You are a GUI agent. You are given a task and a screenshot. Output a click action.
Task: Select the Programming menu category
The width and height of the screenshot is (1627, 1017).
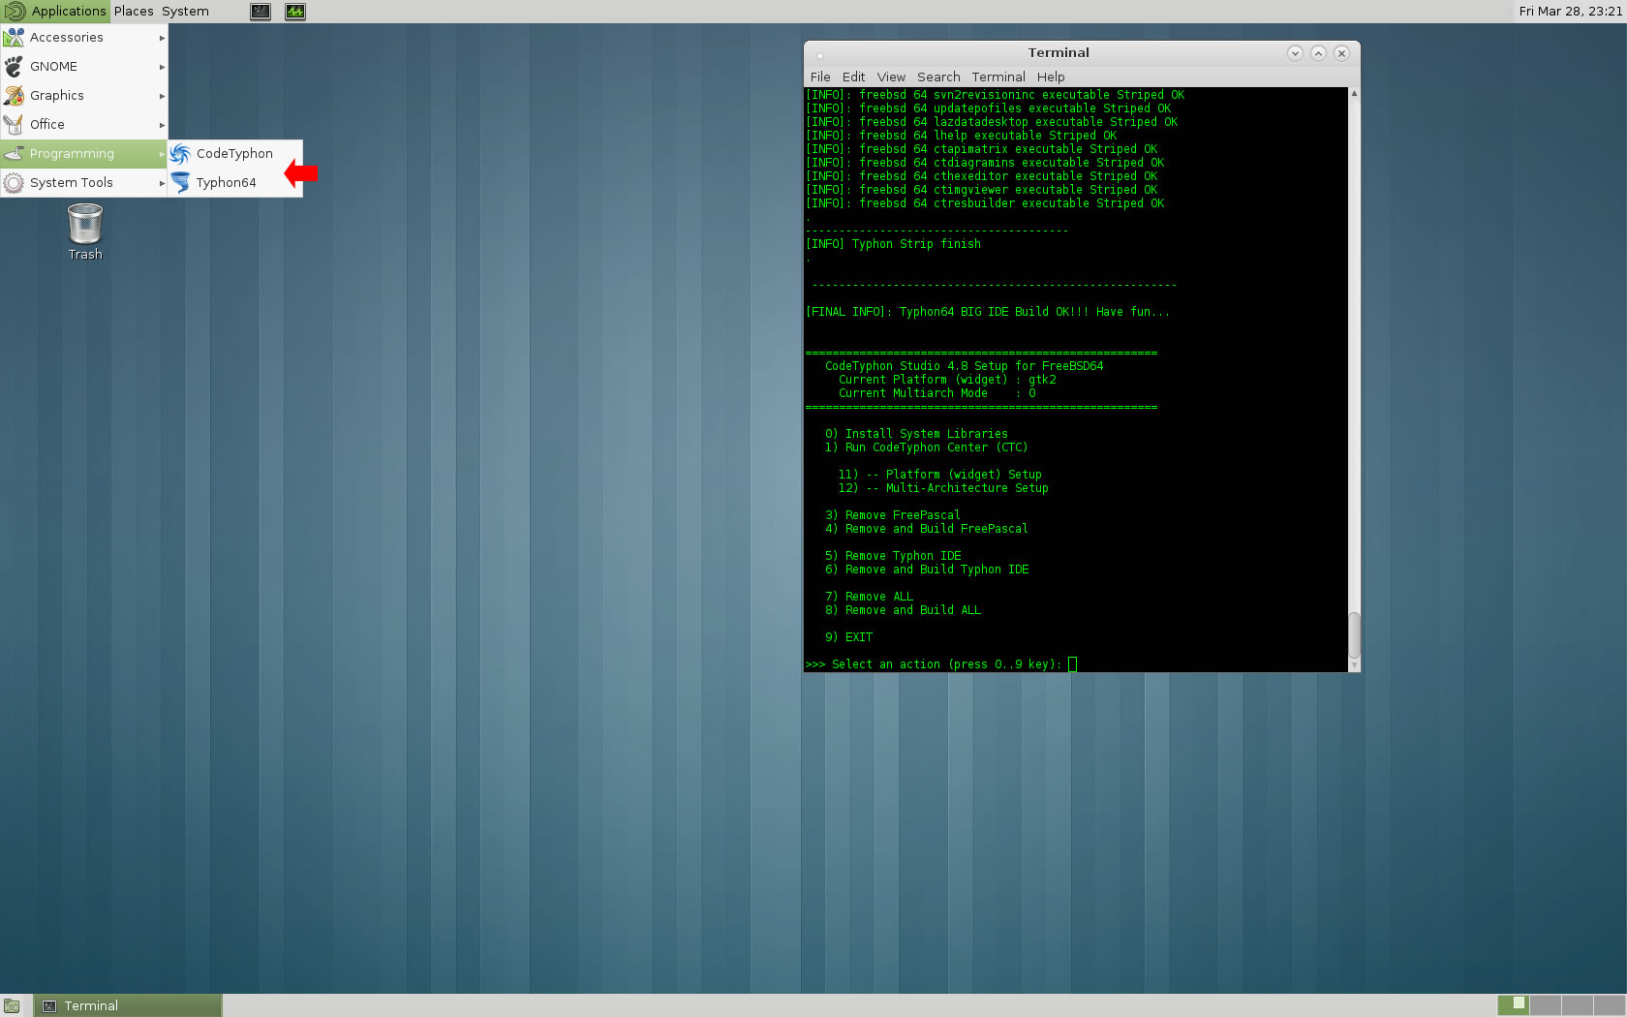coord(83,153)
